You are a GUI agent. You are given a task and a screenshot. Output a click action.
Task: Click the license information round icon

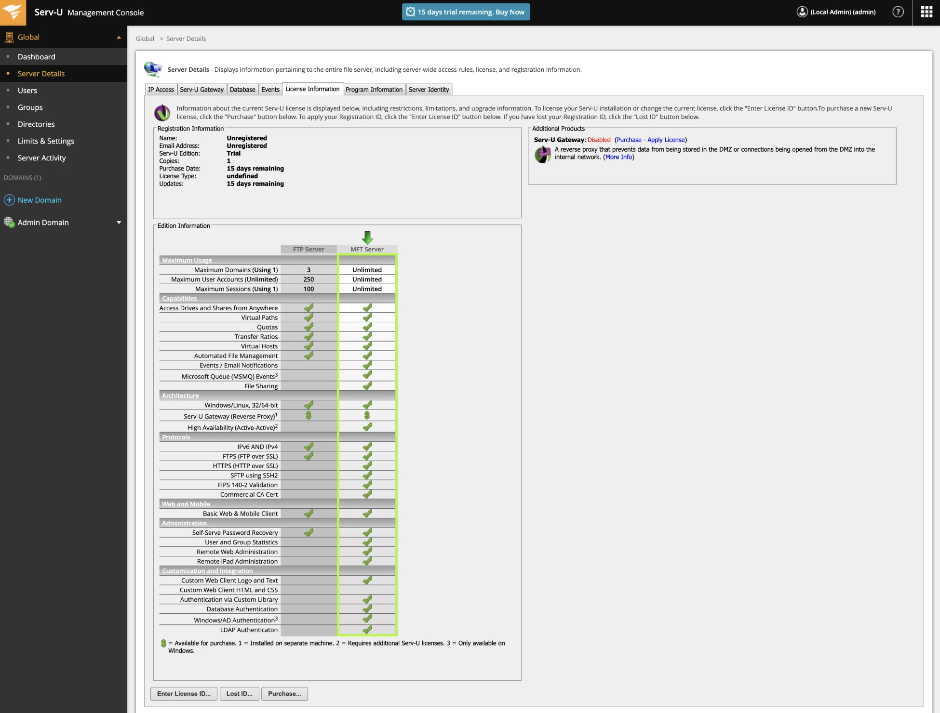click(x=162, y=113)
